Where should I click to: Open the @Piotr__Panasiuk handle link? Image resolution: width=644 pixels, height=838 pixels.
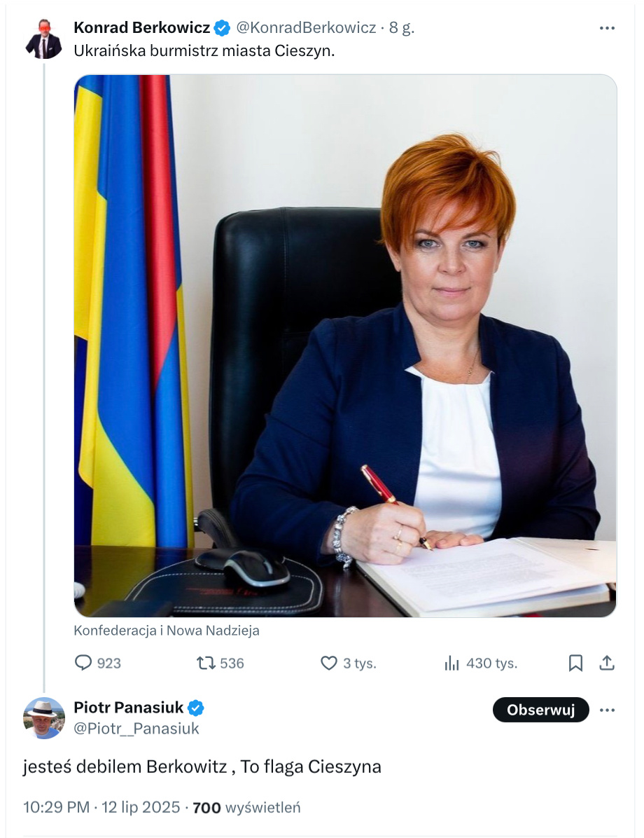136,729
